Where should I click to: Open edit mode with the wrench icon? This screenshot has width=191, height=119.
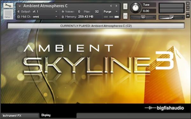[8, 5]
